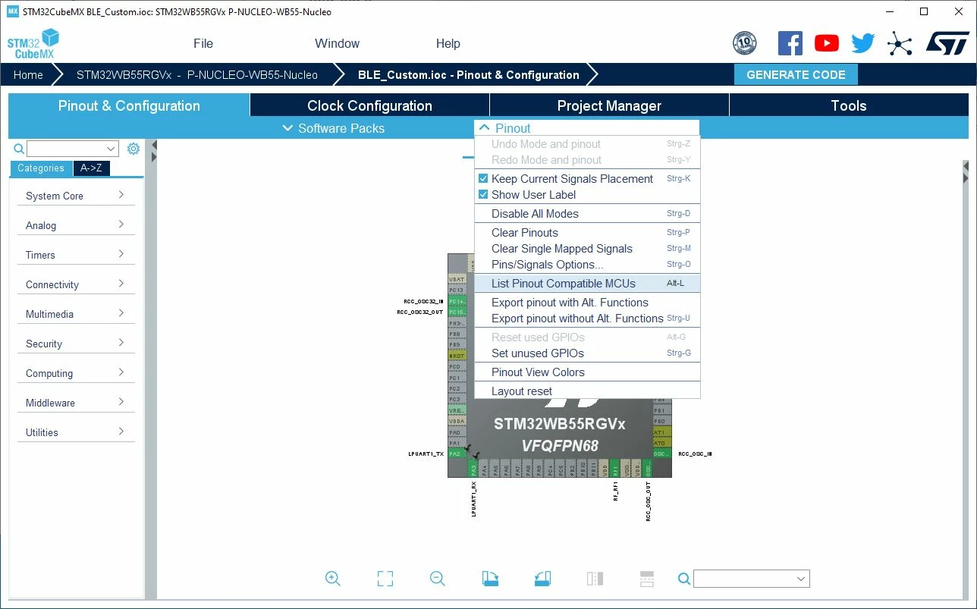The image size is (977, 609).
Task: Choose Layout reset entry
Action: coord(586,391)
